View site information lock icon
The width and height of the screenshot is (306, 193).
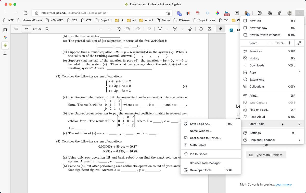pyautogui.click(x=37, y=13)
